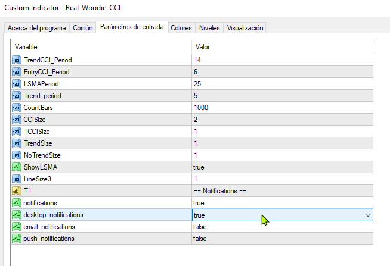Select the TrendCCI_Period variable name
390x266 pixels.
pyautogui.click(x=48, y=60)
